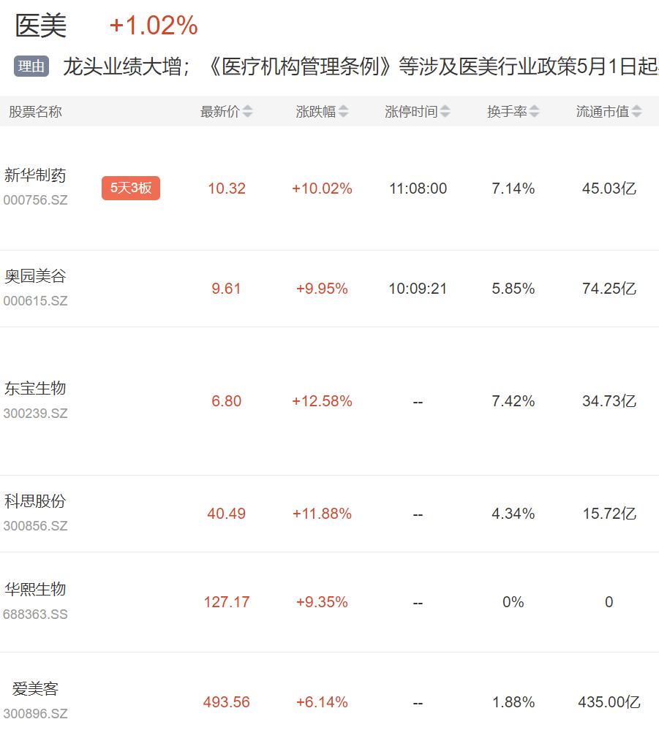Click market cap 15.72亿
Screen dimensions: 659x738
[x=609, y=514]
